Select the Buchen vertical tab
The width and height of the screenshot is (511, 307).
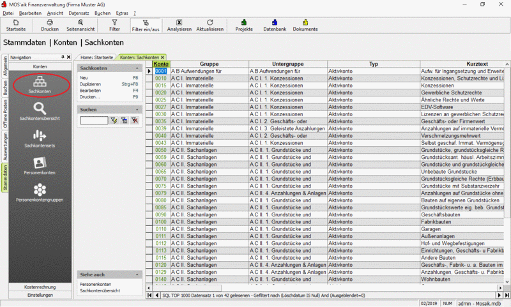[5, 87]
